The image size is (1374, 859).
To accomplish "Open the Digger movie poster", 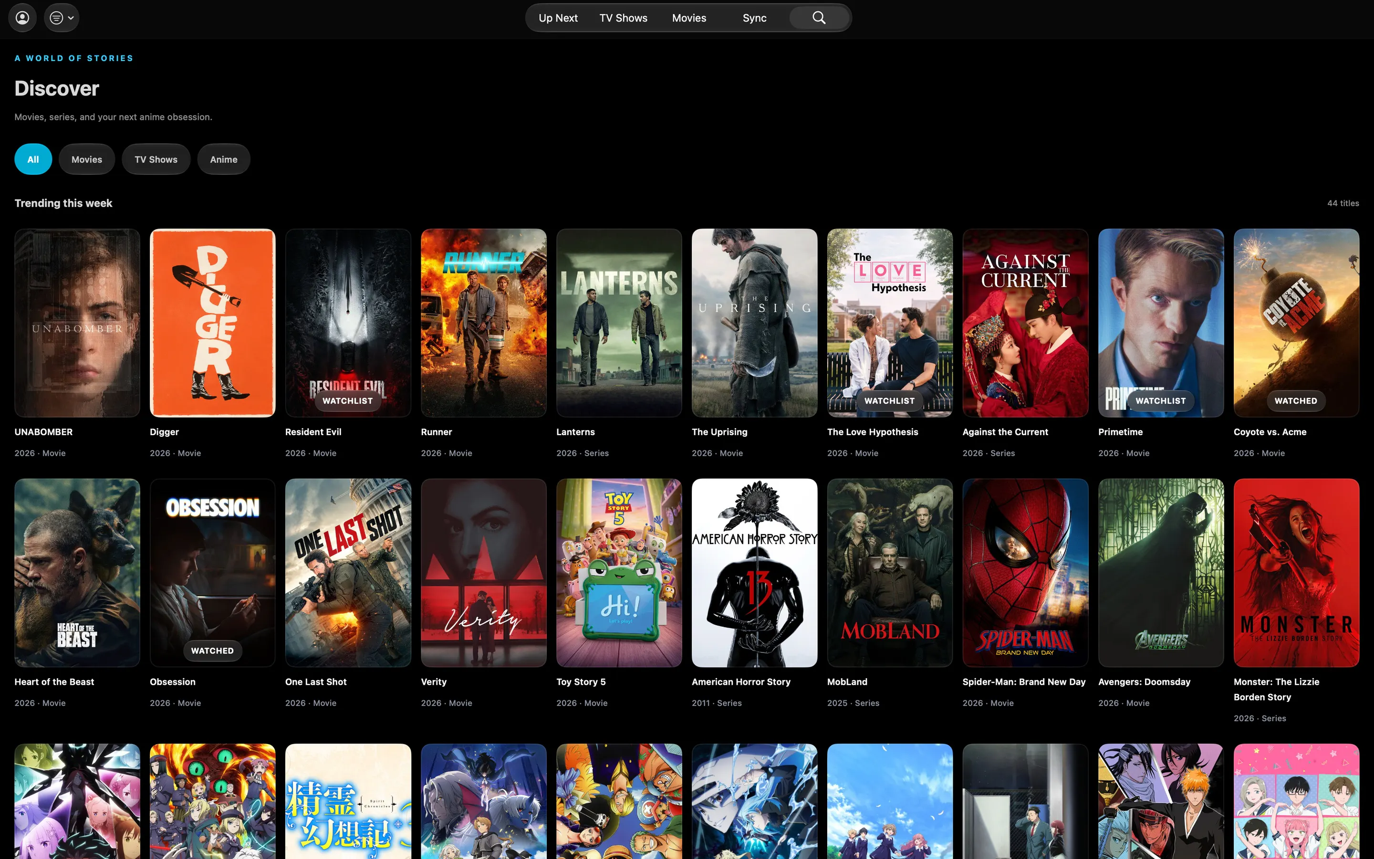I will pyautogui.click(x=212, y=323).
